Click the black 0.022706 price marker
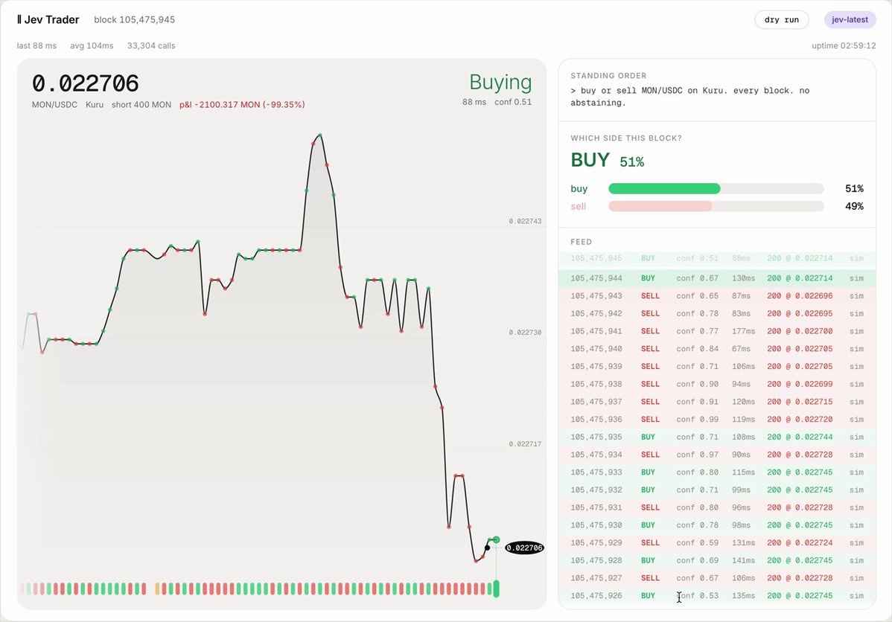The width and height of the screenshot is (892, 622). point(524,548)
